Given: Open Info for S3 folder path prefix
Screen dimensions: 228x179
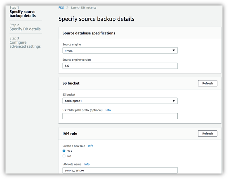Looking at the screenshot, I should 108,110.
